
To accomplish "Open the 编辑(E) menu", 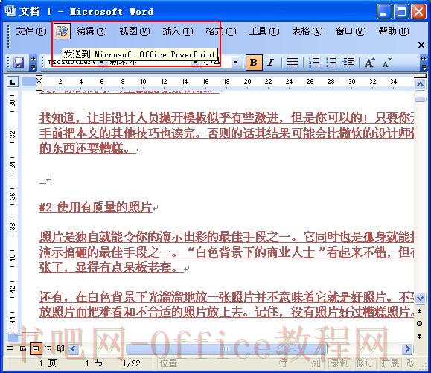I will click(92, 31).
